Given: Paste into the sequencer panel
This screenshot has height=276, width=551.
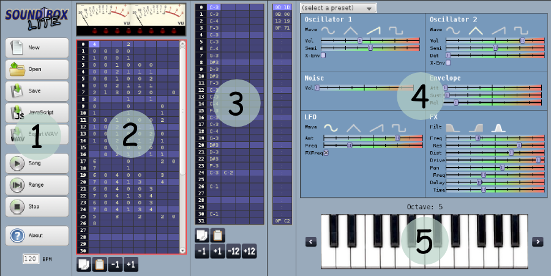Looking at the screenshot, I should 99,264.
